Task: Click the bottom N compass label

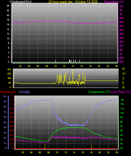Action: point(123,87)
